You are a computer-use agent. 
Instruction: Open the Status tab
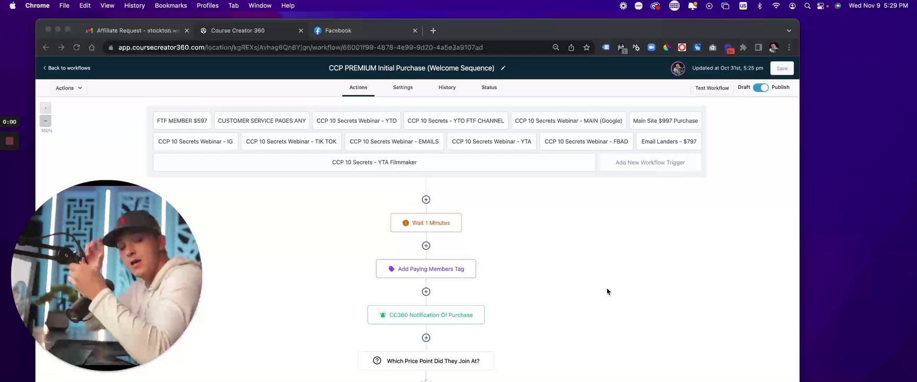[489, 88]
